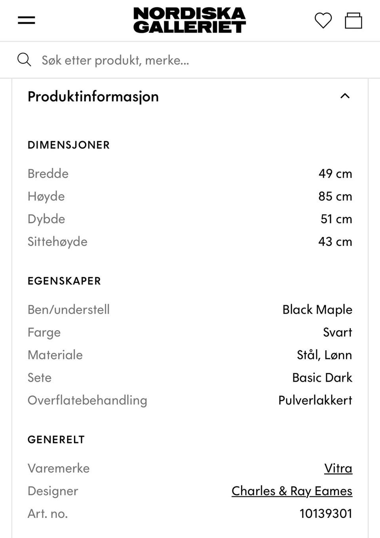
Task: Select the article number 10139301
Action: coord(326,513)
